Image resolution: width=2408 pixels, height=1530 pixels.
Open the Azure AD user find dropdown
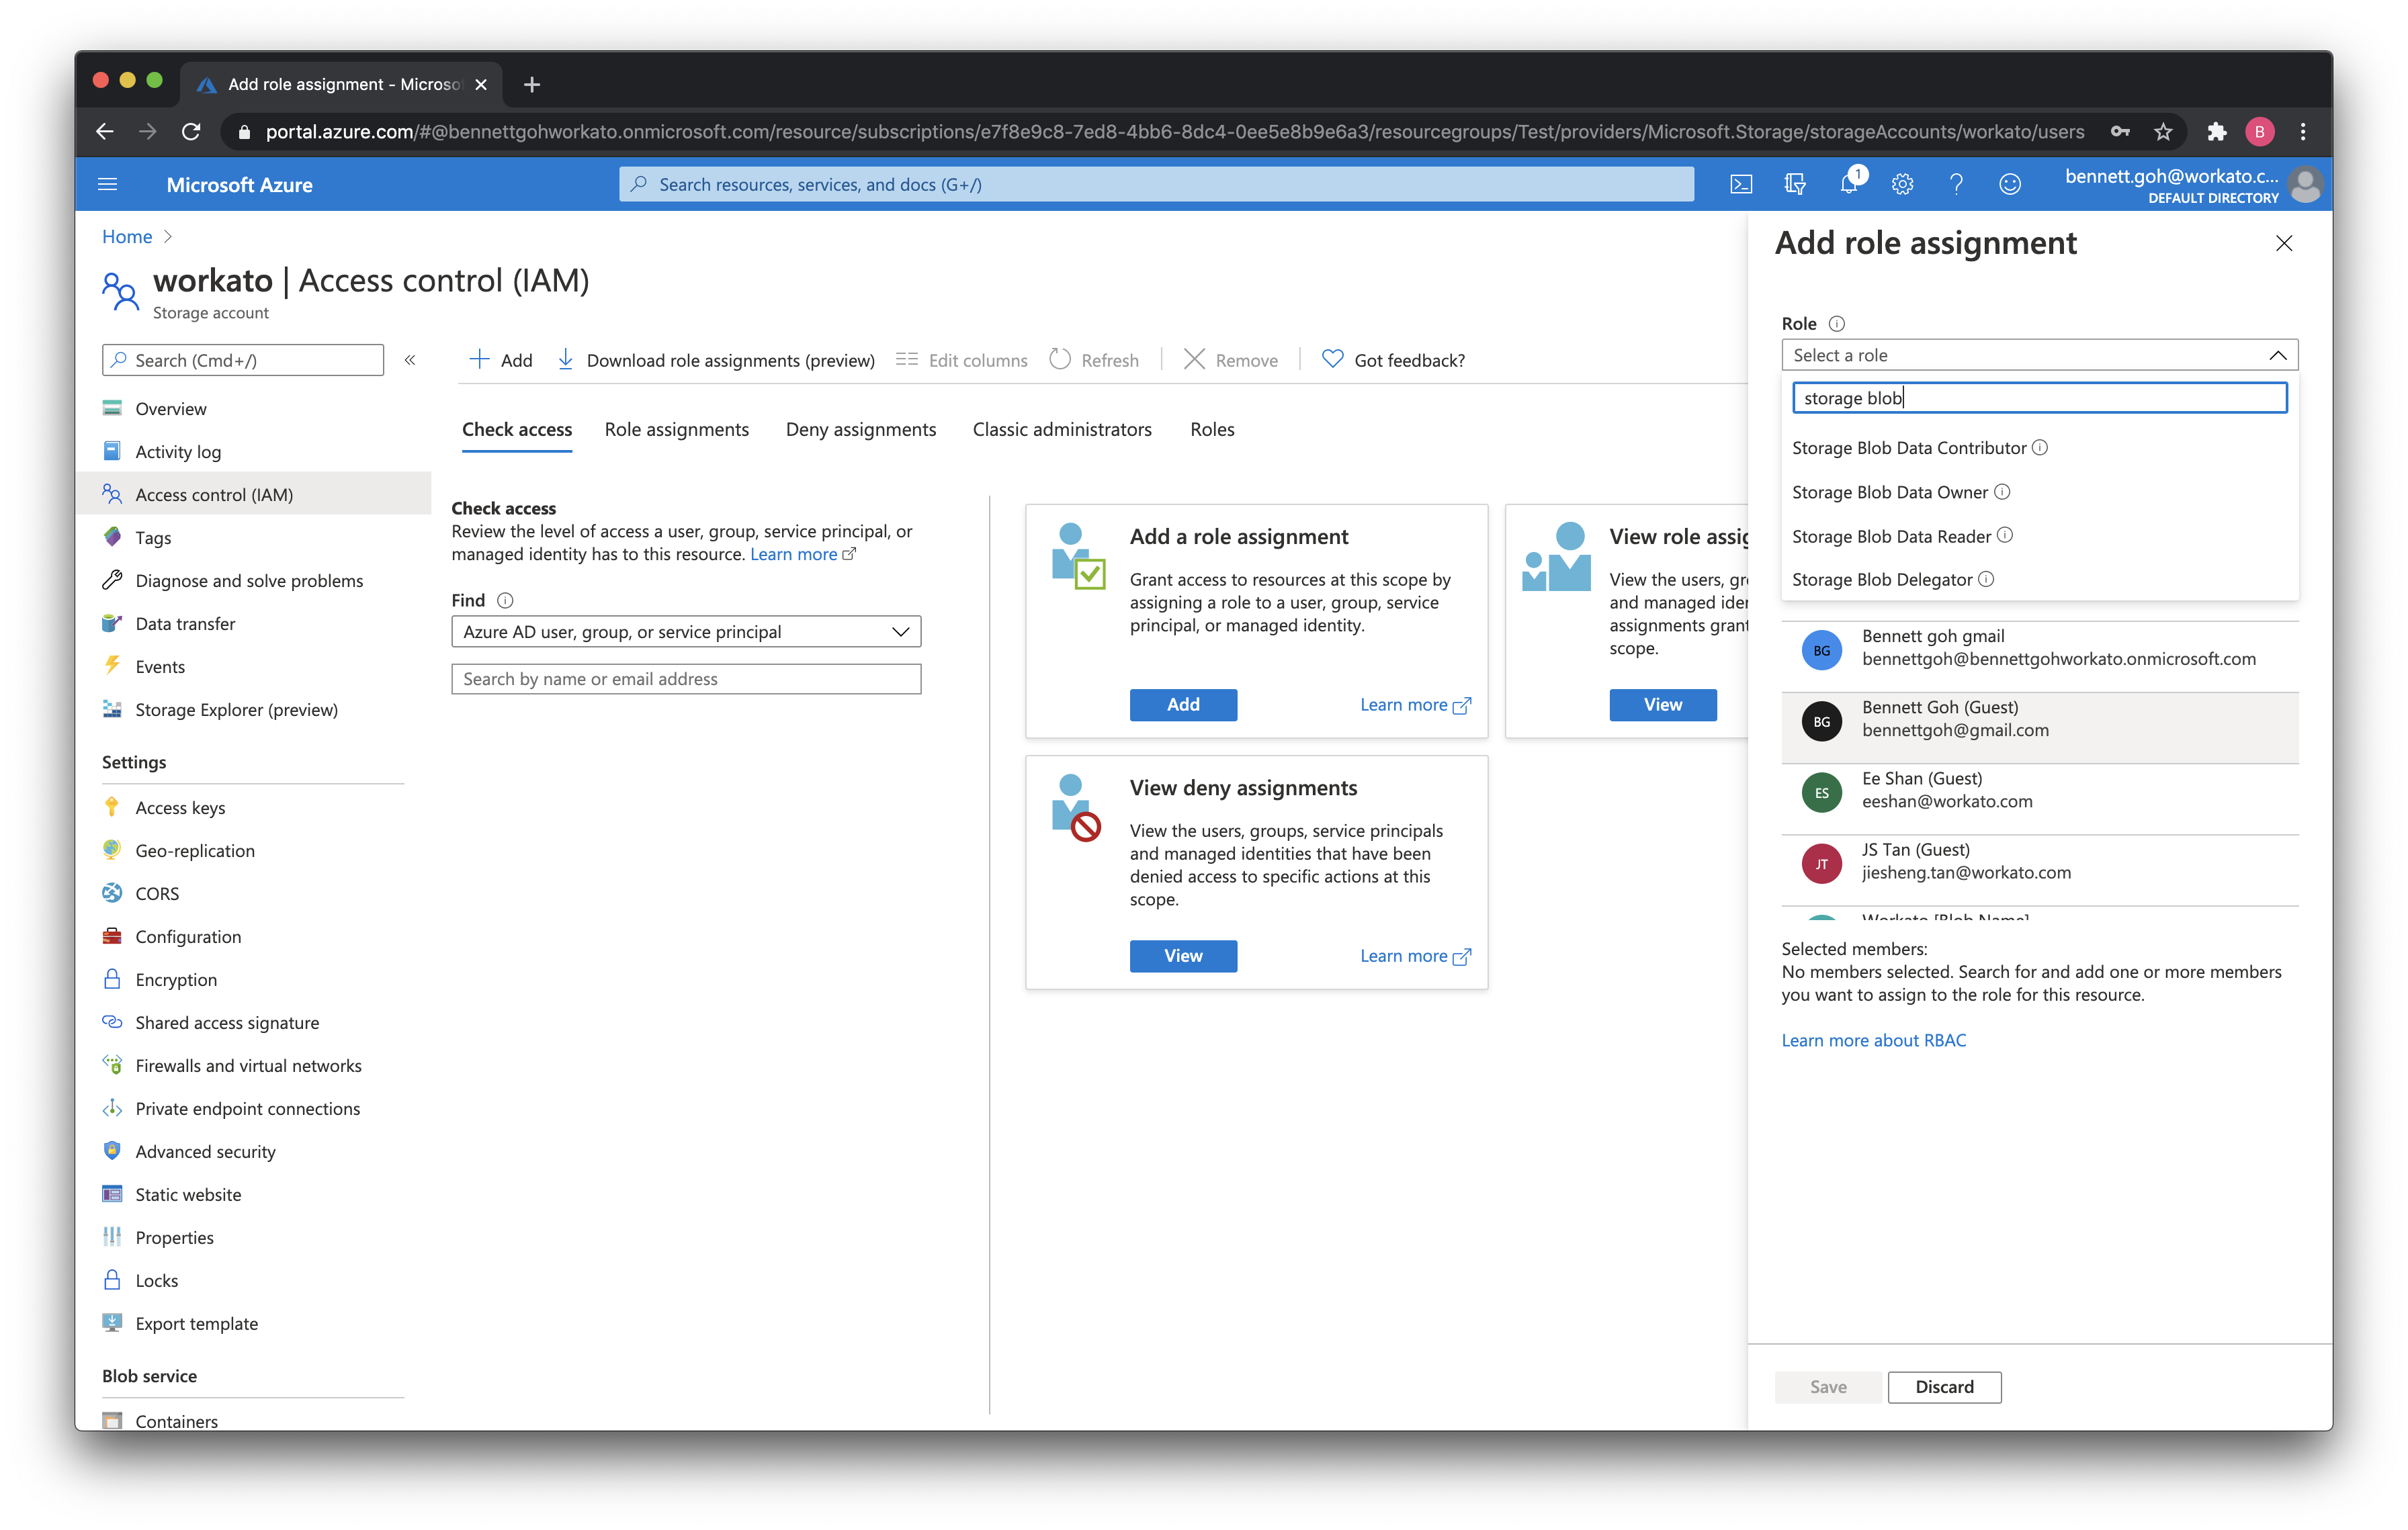pos(686,631)
